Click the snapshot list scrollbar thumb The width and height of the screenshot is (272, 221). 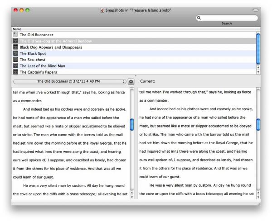(258, 49)
